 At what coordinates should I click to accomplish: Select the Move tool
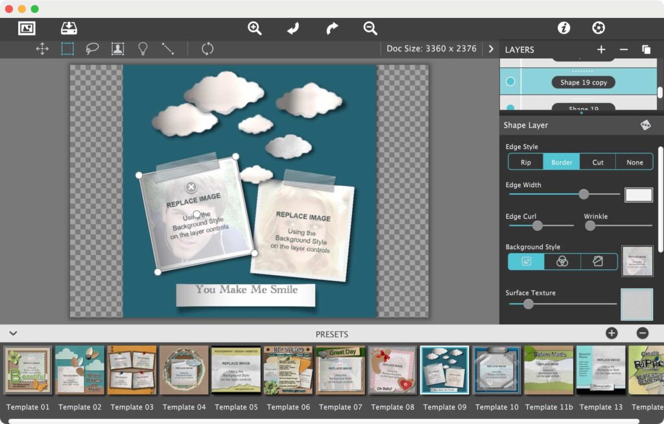(x=43, y=49)
